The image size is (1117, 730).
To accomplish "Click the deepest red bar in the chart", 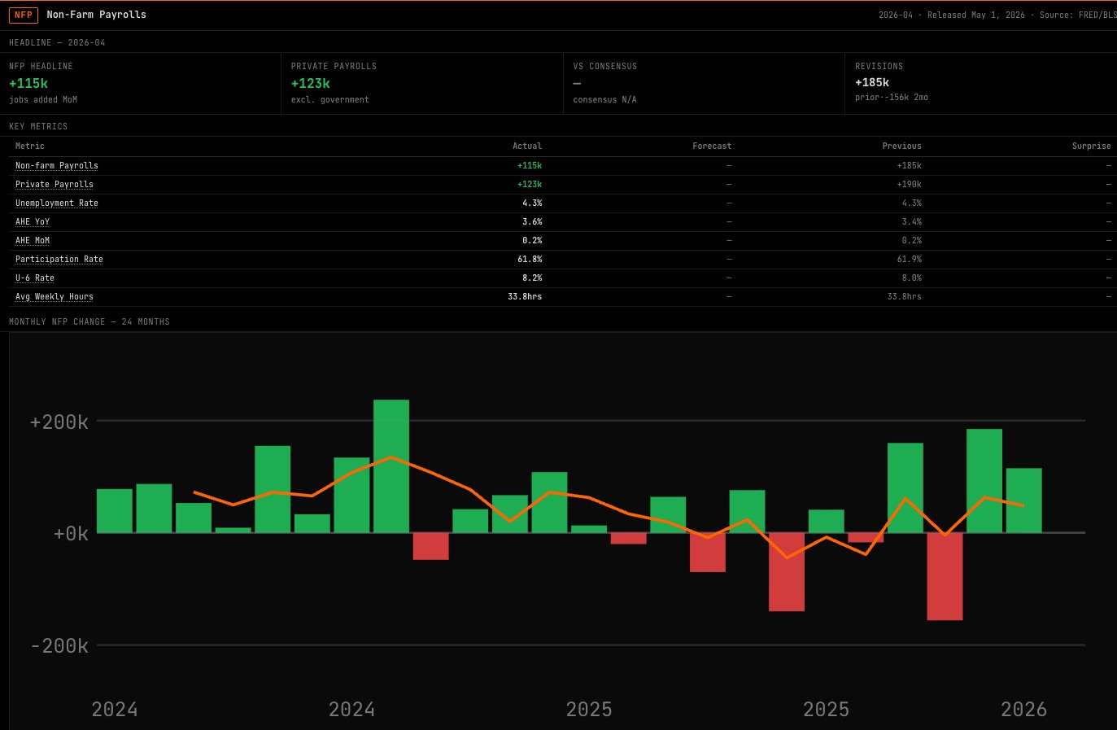I will coord(945,576).
